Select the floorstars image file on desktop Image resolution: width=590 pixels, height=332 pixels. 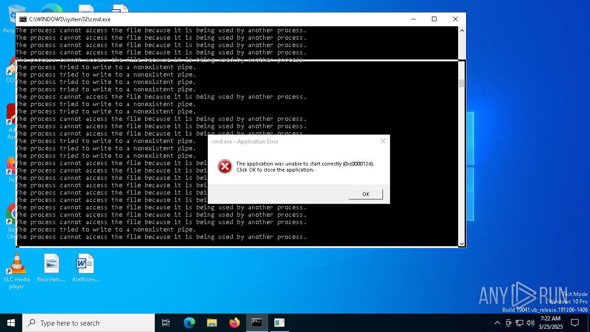point(51,268)
